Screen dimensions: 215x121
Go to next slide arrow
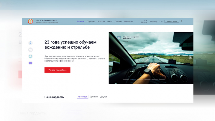190,58
